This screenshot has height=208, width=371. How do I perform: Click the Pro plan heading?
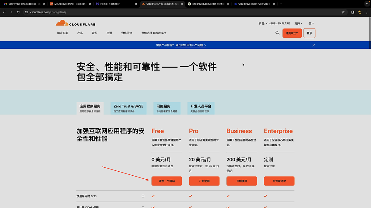pyautogui.click(x=194, y=131)
